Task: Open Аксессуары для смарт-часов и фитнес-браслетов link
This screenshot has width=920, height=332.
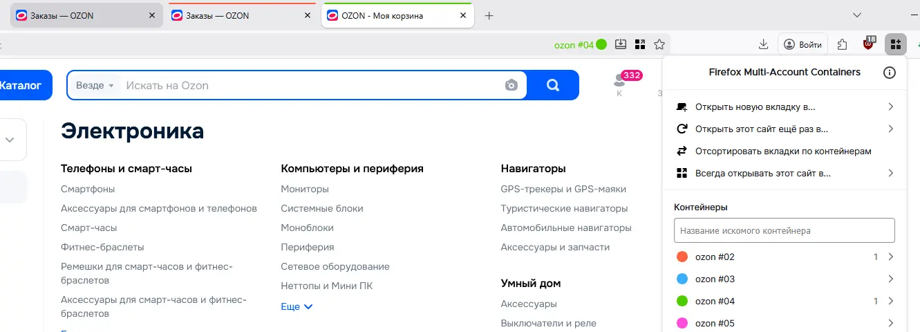Action: [x=153, y=306]
